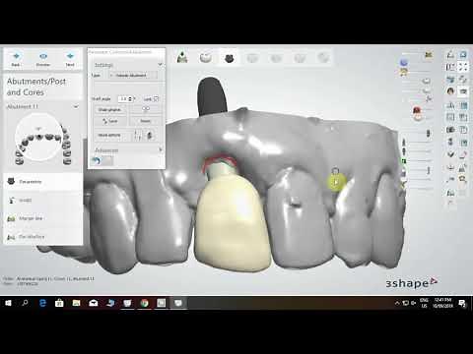Click the last greyed-out workflow stage icon
473x354 pixels.
tap(323, 58)
